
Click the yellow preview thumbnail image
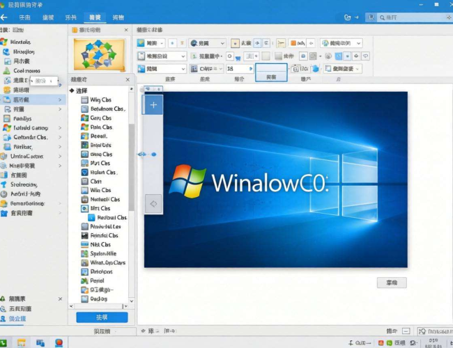(99, 54)
